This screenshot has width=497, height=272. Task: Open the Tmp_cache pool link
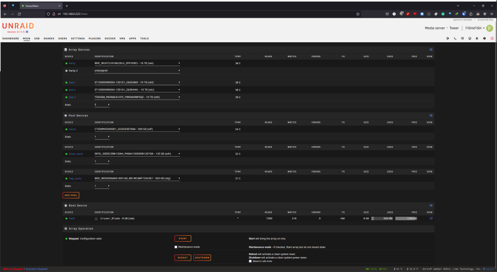tap(75, 179)
